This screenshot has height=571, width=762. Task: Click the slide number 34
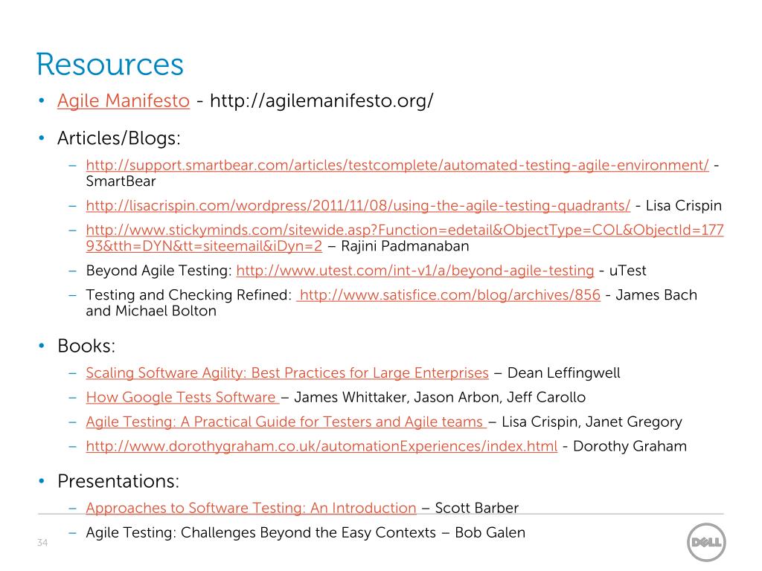tap(42, 543)
